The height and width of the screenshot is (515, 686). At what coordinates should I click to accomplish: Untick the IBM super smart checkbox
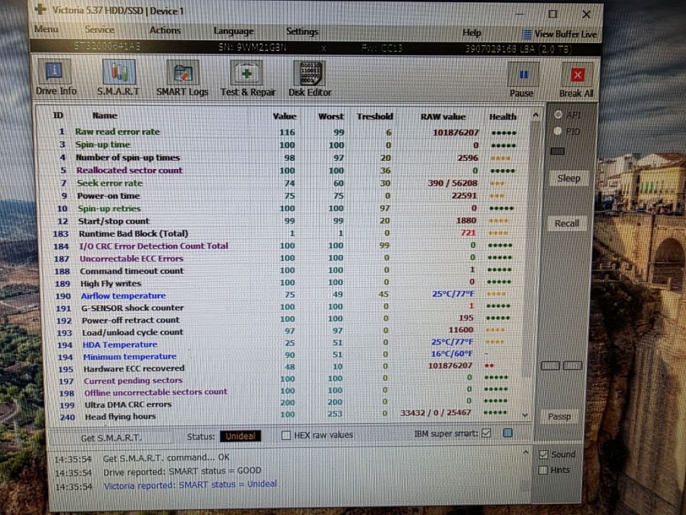(x=486, y=433)
